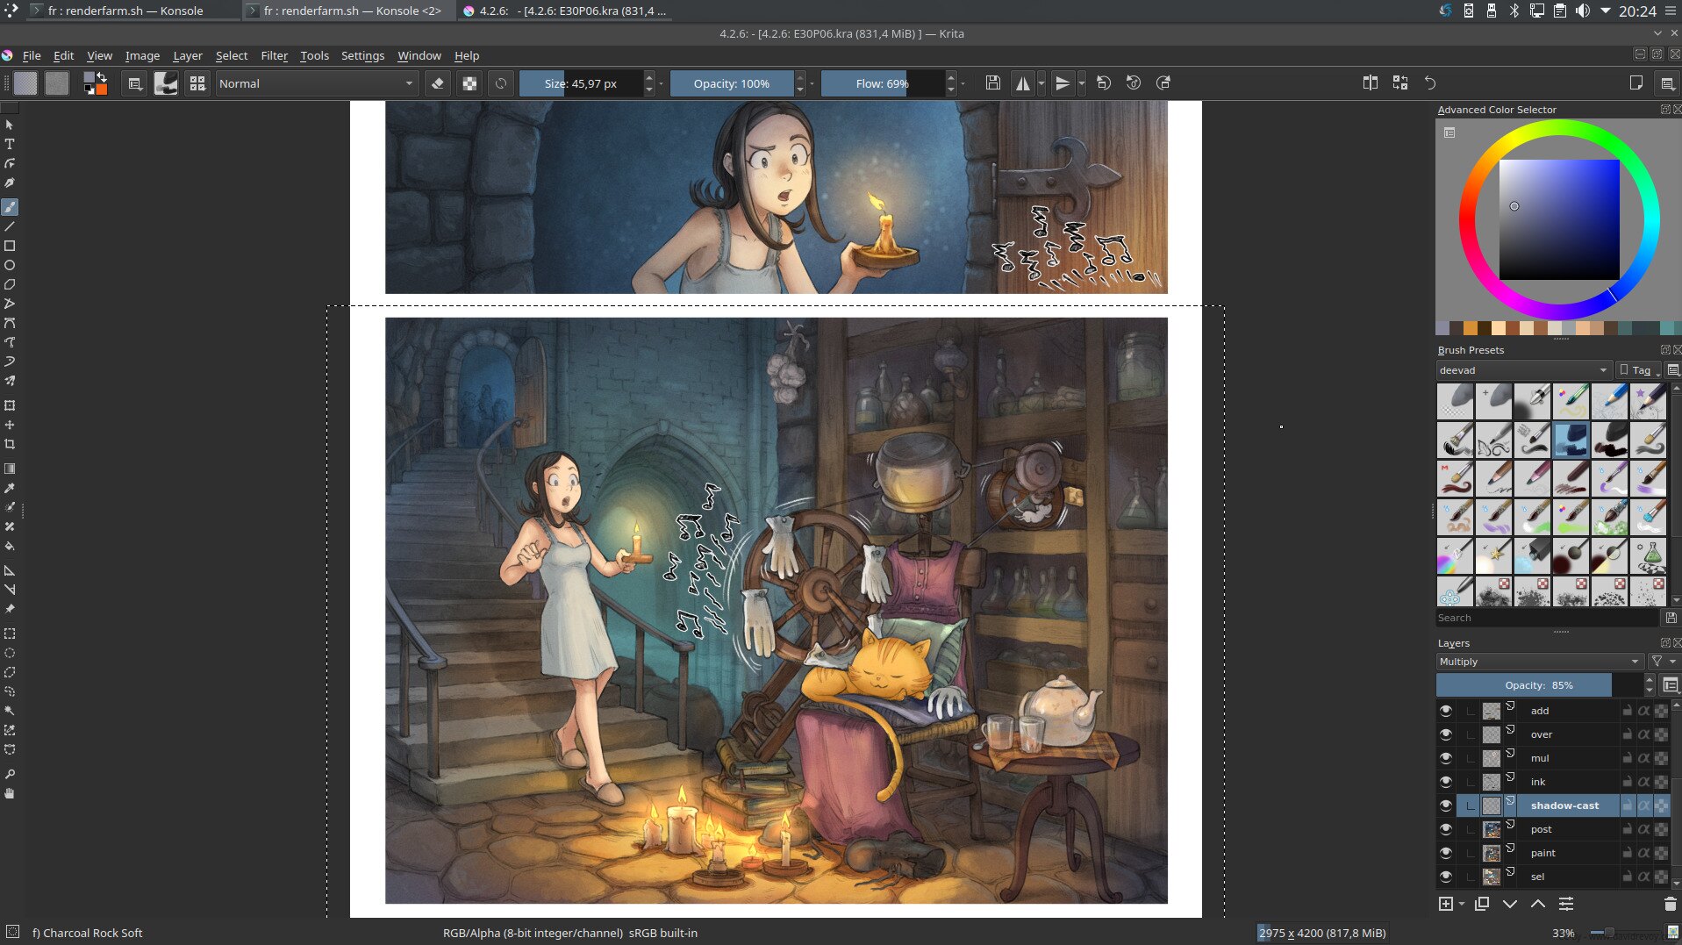
Task: Hide the paint layer
Action: 1445,853
